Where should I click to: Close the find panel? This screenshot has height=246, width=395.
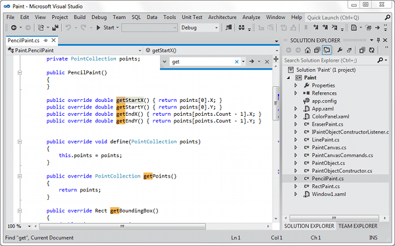point(267,62)
